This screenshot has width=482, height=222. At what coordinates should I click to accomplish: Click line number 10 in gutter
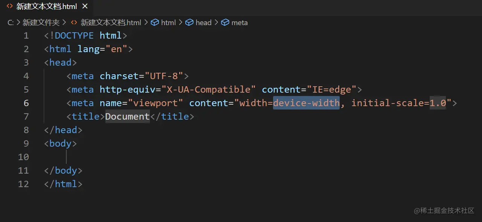(x=23, y=157)
